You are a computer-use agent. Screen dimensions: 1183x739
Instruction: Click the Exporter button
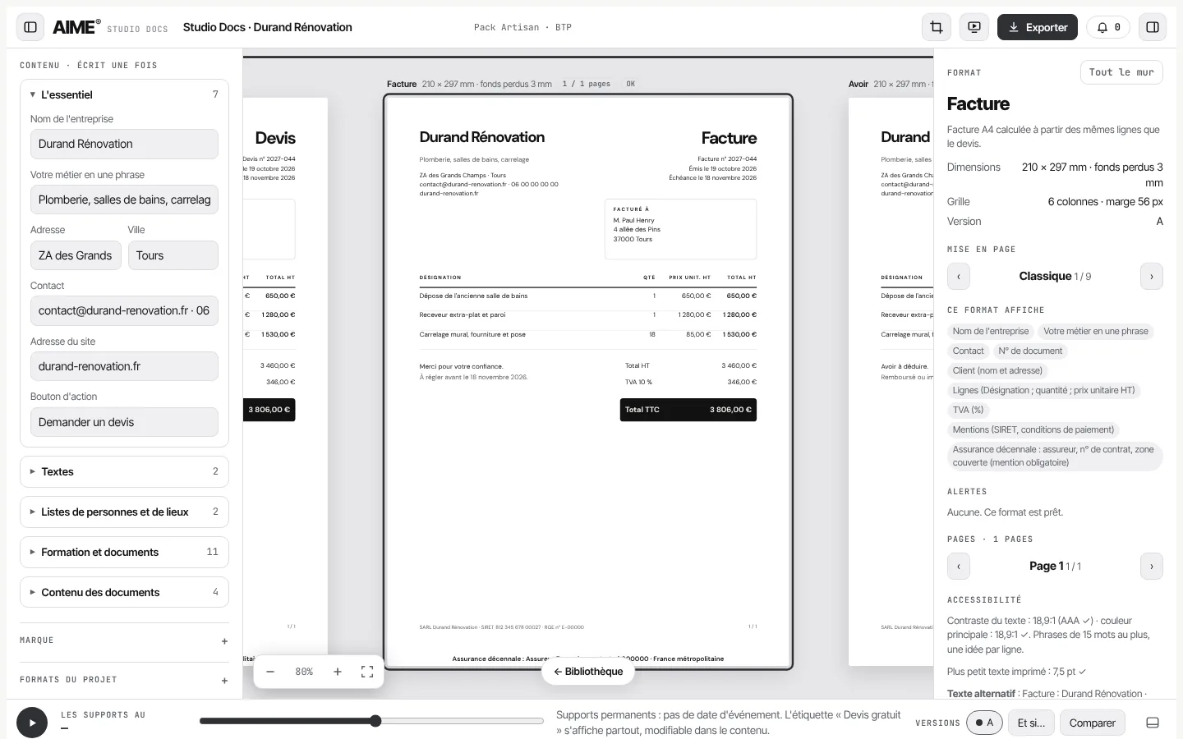click(1038, 27)
